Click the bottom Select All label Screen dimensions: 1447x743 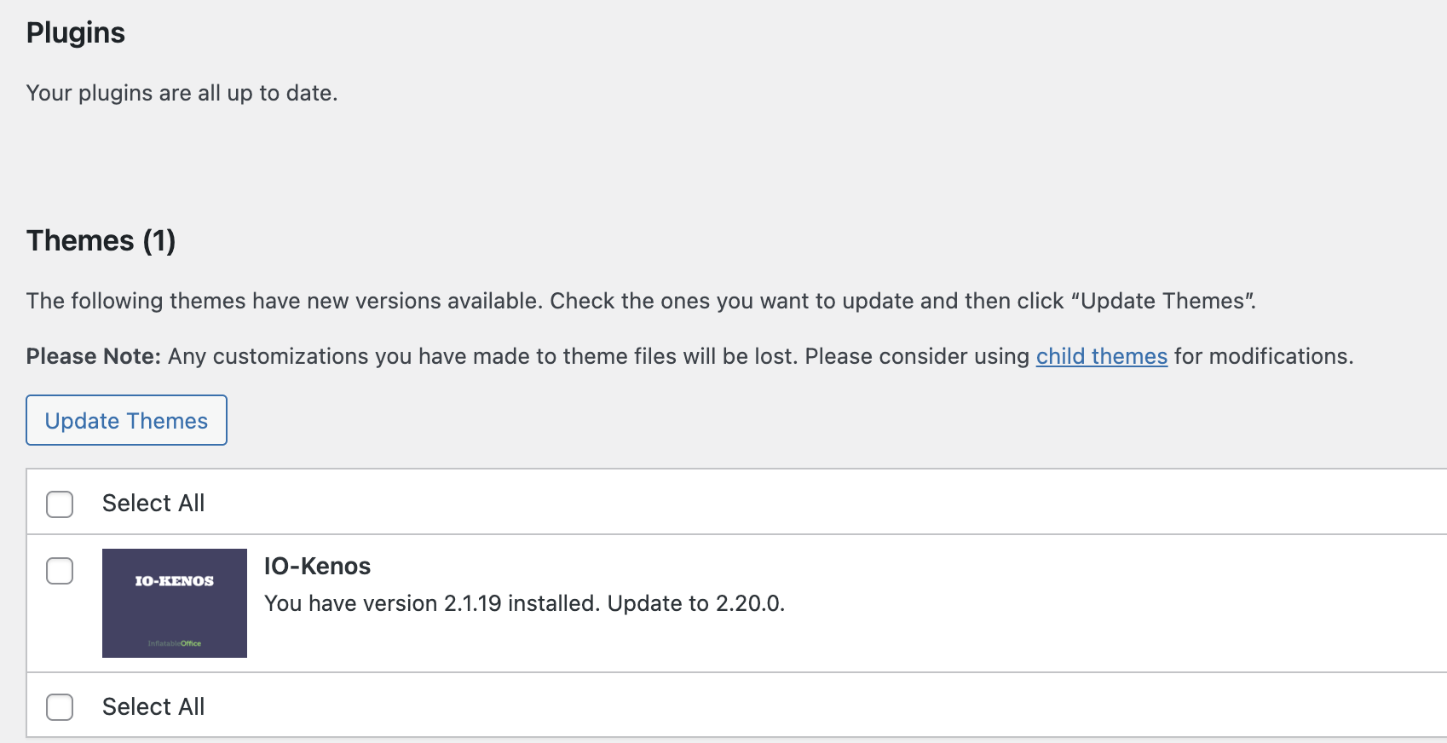[x=153, y=706]
